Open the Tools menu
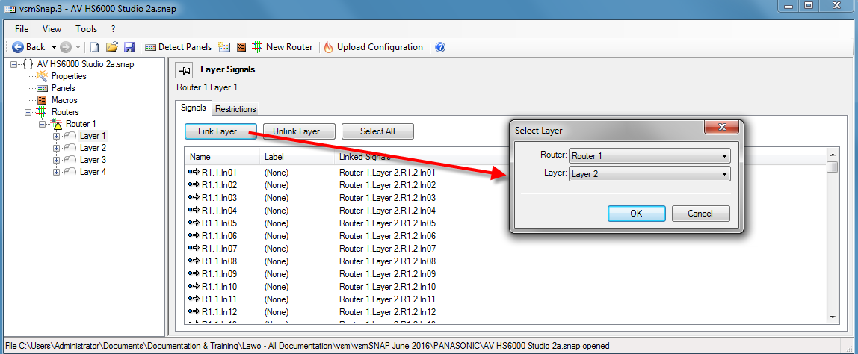Viewport: 858px width, 354px height. coord(86,29)
